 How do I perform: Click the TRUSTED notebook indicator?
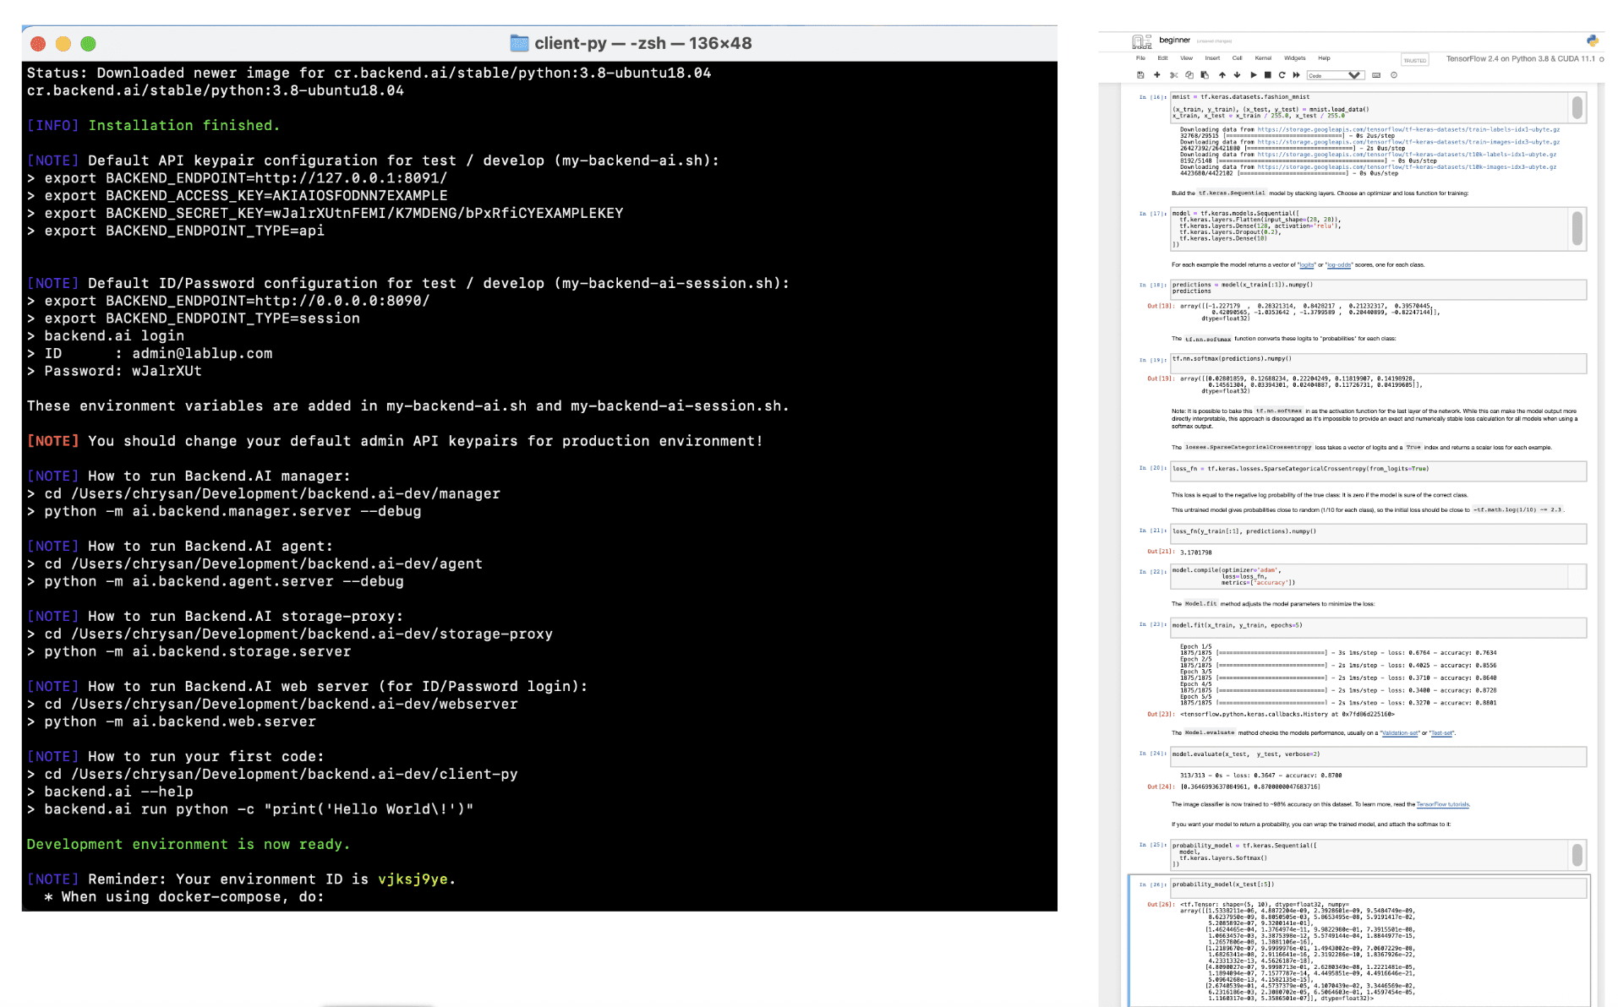(x=1414, y=60)
